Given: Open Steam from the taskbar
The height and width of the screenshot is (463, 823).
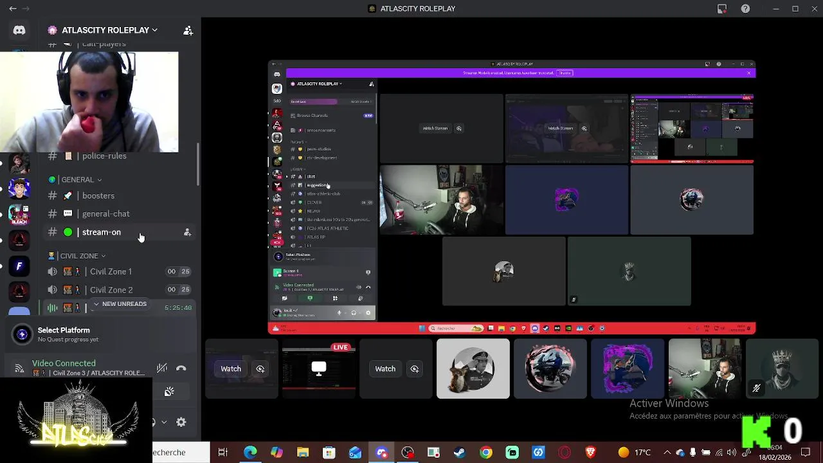Looking at the screenshot, I should point(460,453).
